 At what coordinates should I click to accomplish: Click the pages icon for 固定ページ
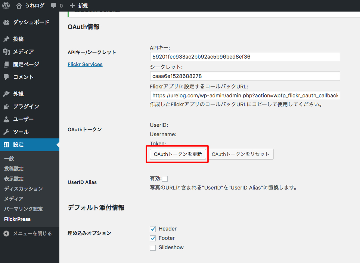click(x=6, y=65)
